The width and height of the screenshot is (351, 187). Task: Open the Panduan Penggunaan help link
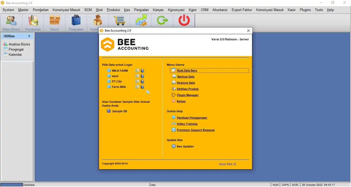click(192, 118)
